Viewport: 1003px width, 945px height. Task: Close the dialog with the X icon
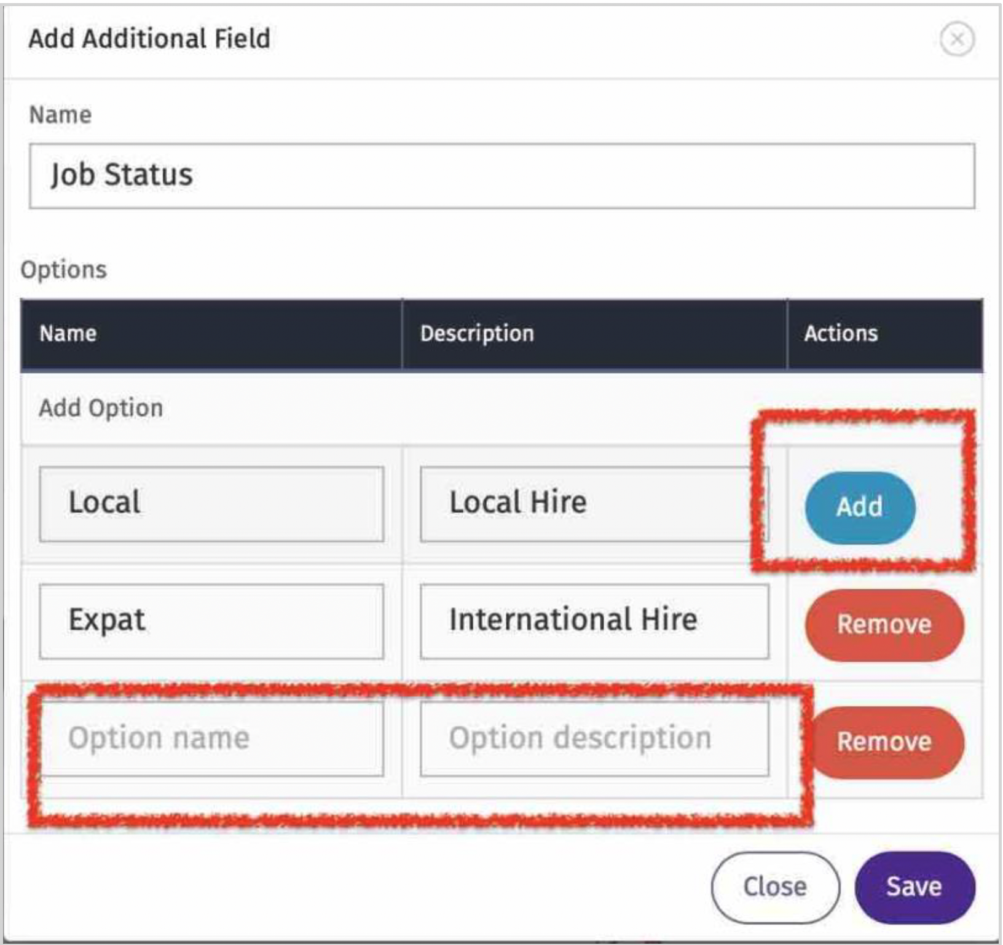tap(957, 39)
